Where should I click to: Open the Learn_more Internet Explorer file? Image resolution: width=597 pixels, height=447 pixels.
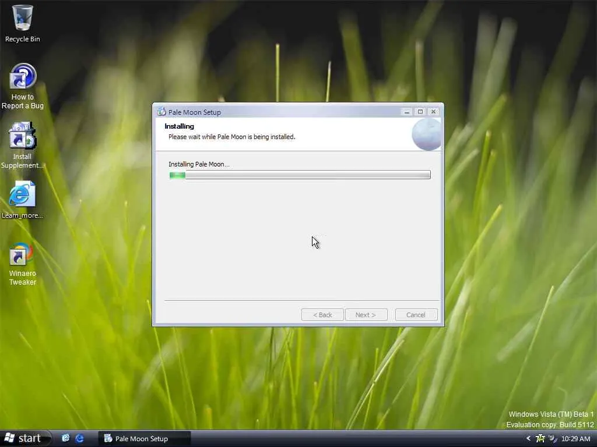point(22,200)
